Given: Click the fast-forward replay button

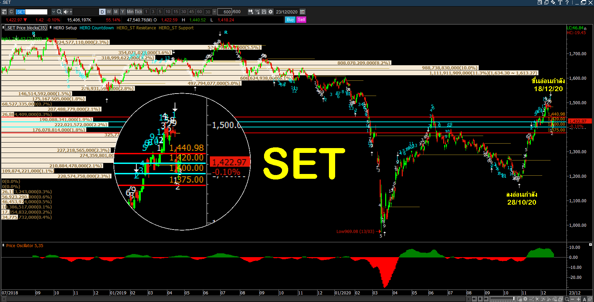Looking at the screenshot, I should (x=486, y=299).
